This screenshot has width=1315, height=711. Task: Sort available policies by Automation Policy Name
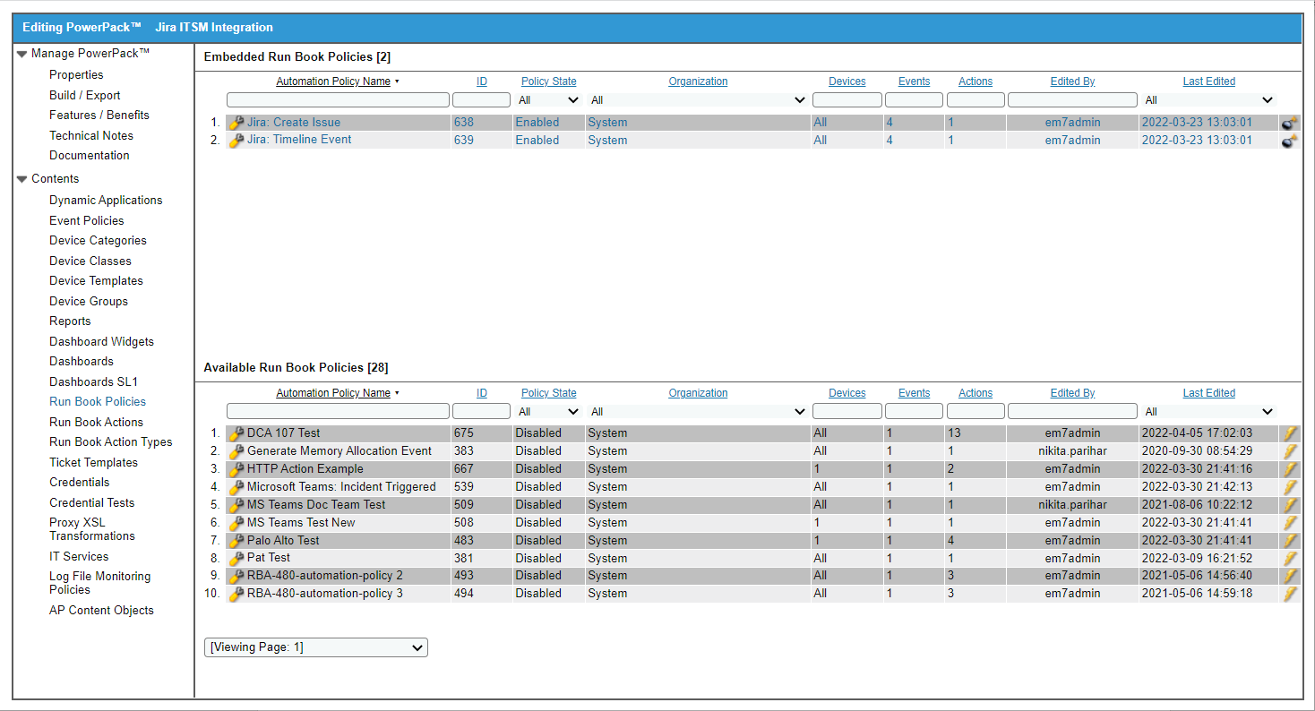(x=333, y=393)
